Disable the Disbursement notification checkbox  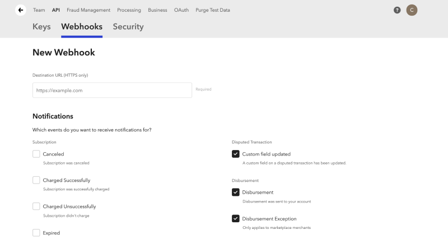[x=236, y=193]
